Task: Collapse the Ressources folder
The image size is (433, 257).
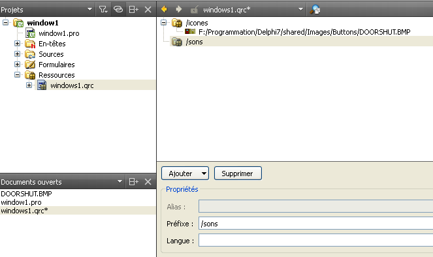Action: 17,75
